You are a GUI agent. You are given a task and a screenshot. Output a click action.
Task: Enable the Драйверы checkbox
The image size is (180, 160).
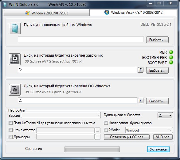(10, 137)
